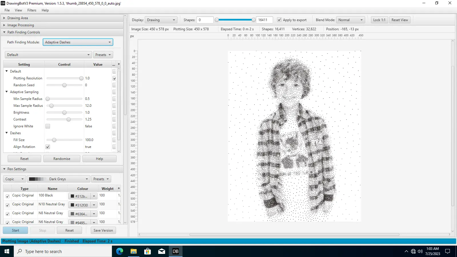Uncheck the Align Rotation checkbox
This screenshot has width=457, height=257.
pyautogui.click(x=48, y=147)
